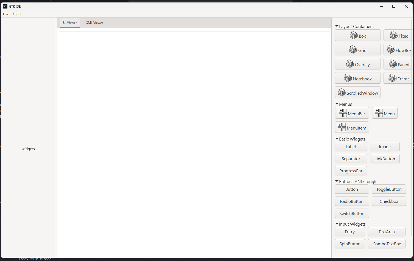Image resolution: width=414 pixels, height=261 pixels.
Task: Add a Grid container widget
Action: [357, 50]
